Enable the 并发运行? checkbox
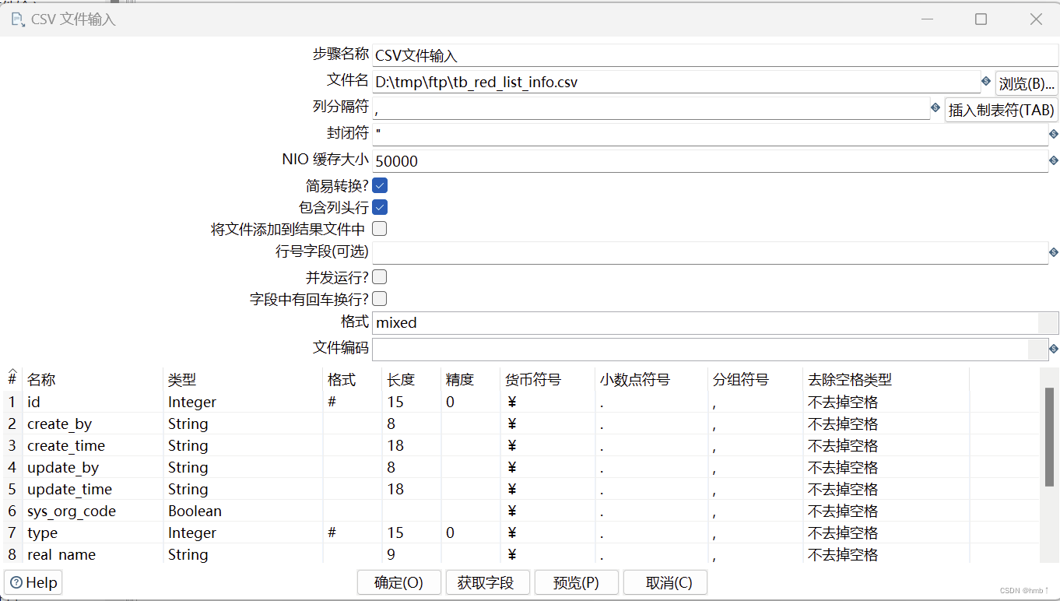The width and height of the screenshot is (1060, 601). (380, 277)
